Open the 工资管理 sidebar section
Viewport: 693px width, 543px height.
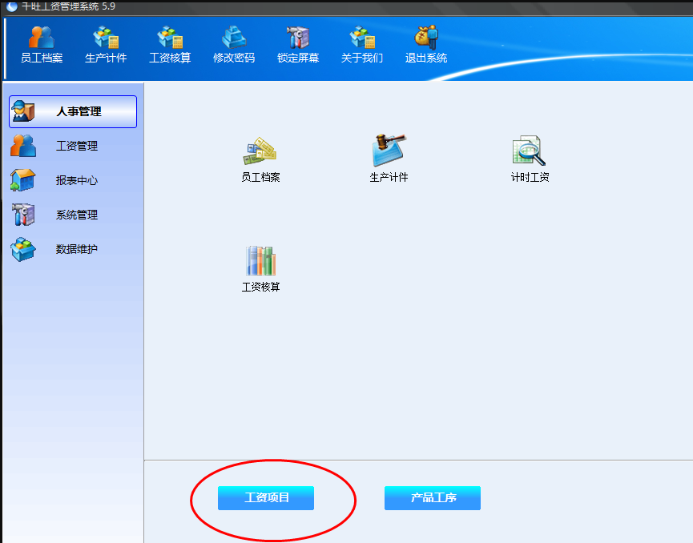[73, 146]
